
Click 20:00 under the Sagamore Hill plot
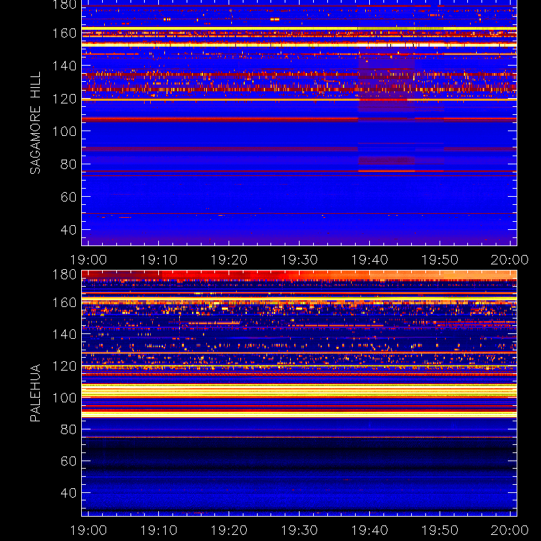(510, 260)
